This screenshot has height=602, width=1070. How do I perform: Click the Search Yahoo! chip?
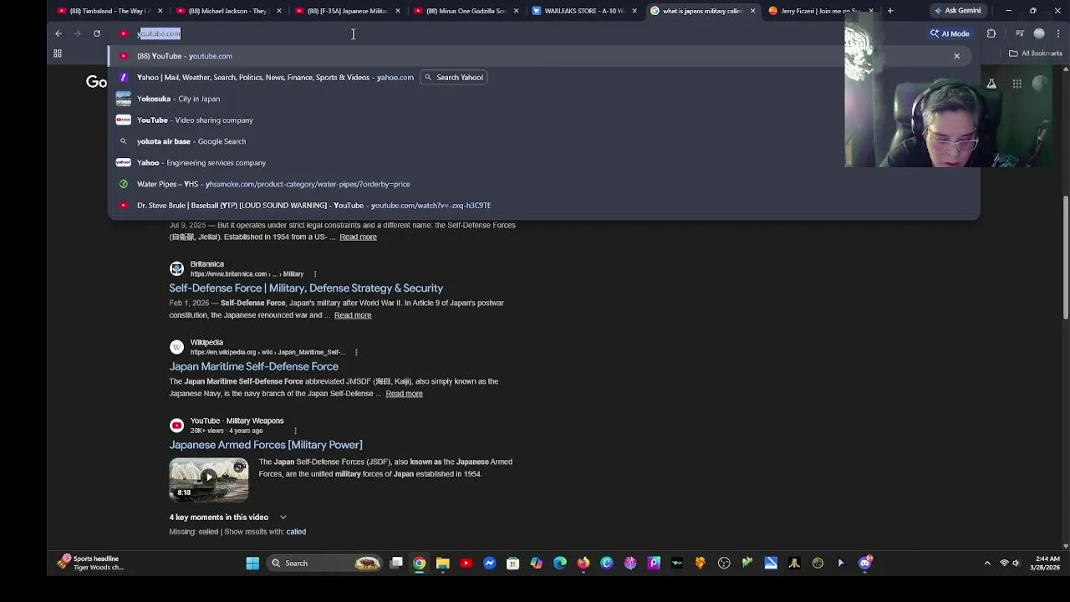tap(453, 77)
